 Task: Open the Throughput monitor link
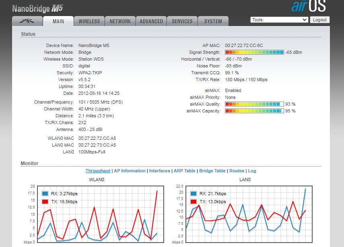tap(98, 171)
